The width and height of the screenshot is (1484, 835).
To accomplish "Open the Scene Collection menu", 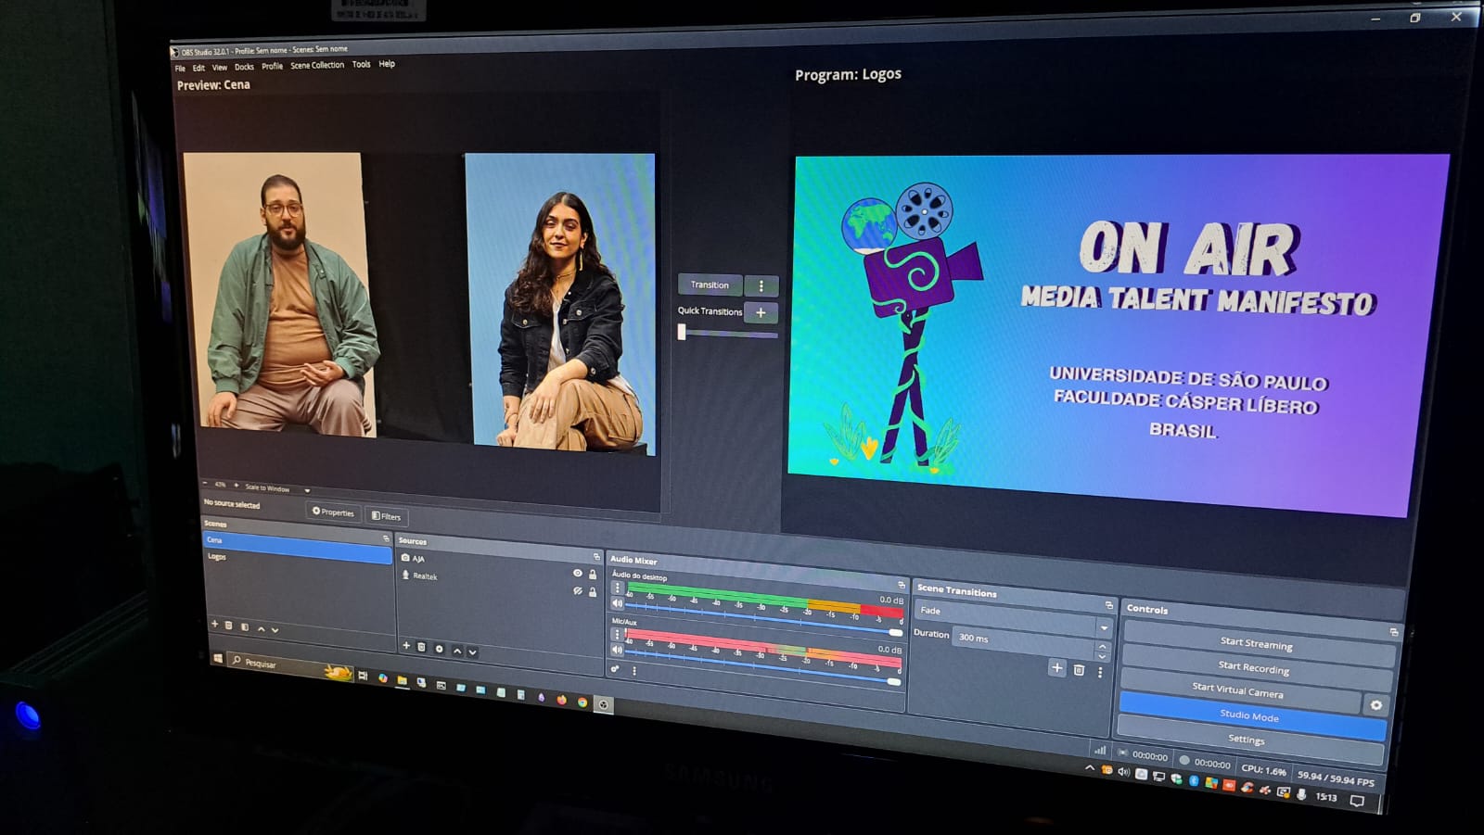I will tap(316, 66).
